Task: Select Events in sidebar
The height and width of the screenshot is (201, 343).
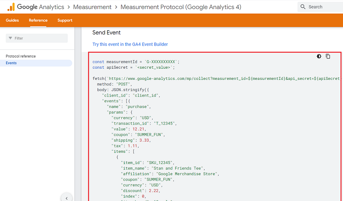Action: point(36,63)
